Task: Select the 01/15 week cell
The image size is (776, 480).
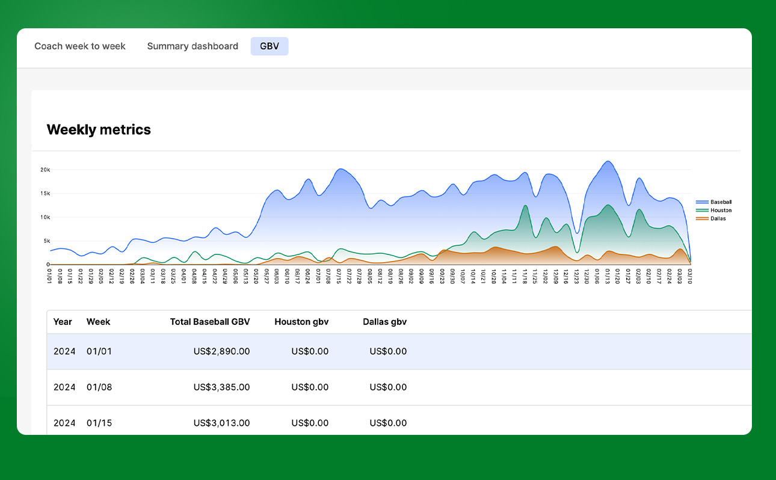Action: pyautogui.click(x=99, y=423)
